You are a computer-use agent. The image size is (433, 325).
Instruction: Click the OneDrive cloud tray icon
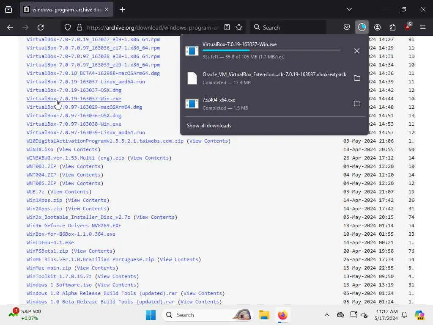[340, 315]
